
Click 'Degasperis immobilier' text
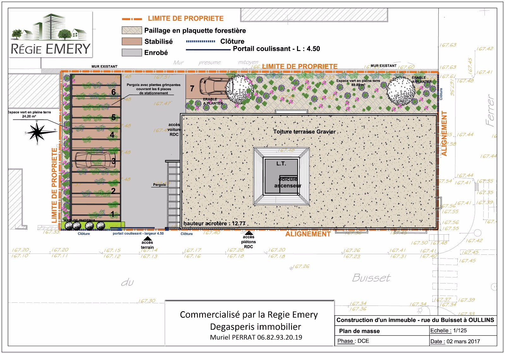(x=256, y=327)
